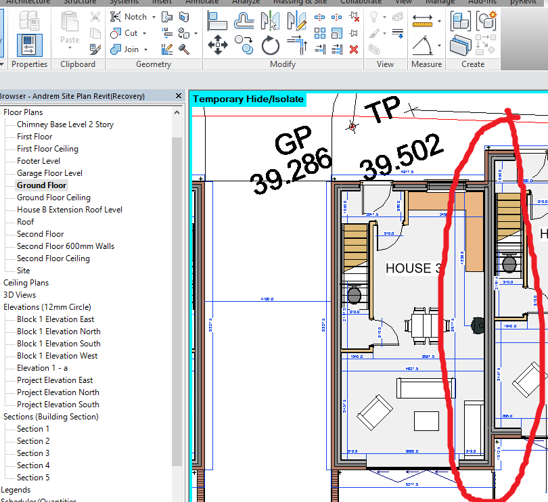Select the Trim/Extend to Corner tool
548x502 pixels.
point(296,45)
